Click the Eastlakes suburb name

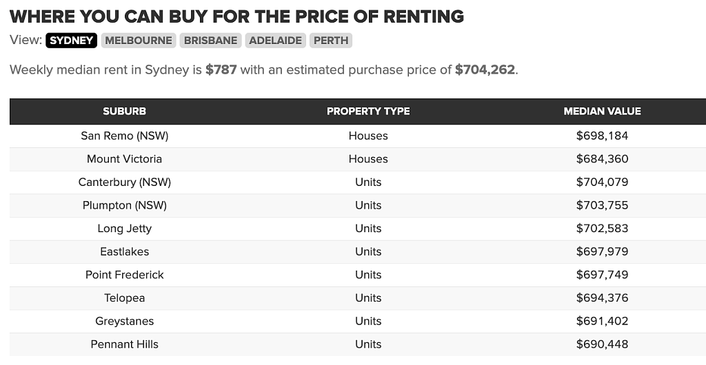pos(125,252)
